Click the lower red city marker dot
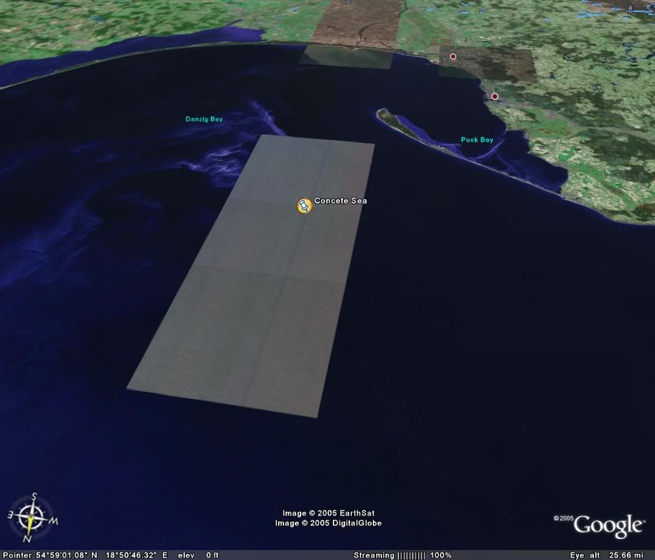Screen dimensions: 655x560 tap(495, 97)
